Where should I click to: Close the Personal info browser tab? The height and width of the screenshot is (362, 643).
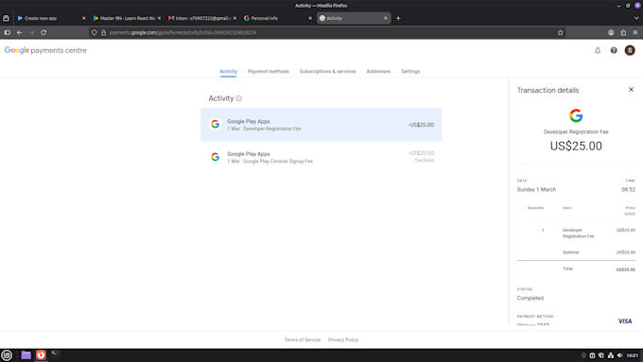point(310,18)
